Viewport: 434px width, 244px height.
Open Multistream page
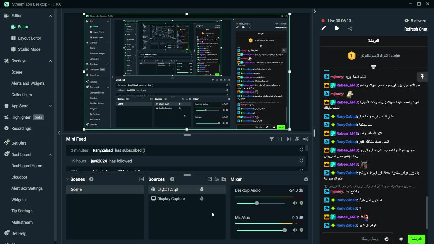(x=22, y=222)
